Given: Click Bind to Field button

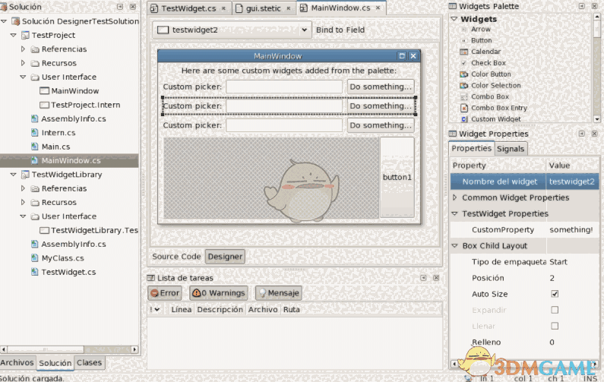Looking at the screenshot, I should 340,30.
